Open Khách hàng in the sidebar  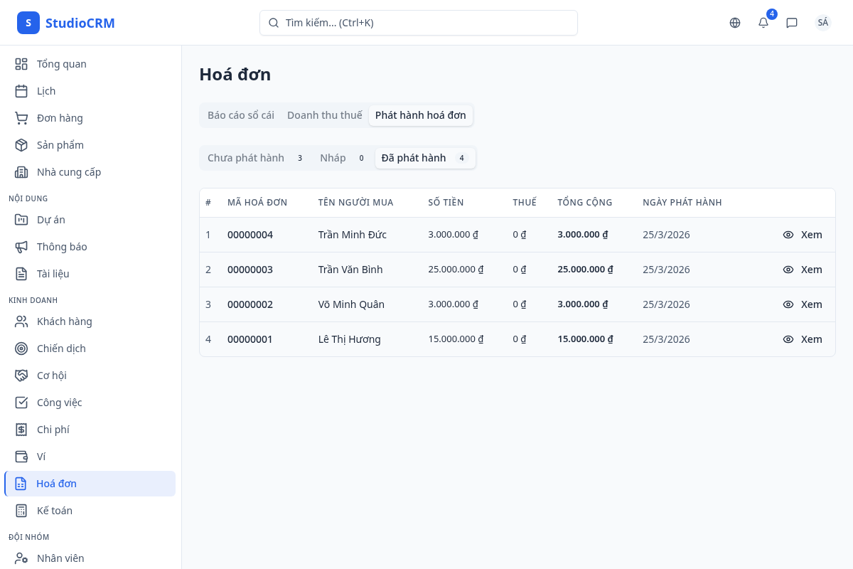pyautogui.click(x=64, y=321)
